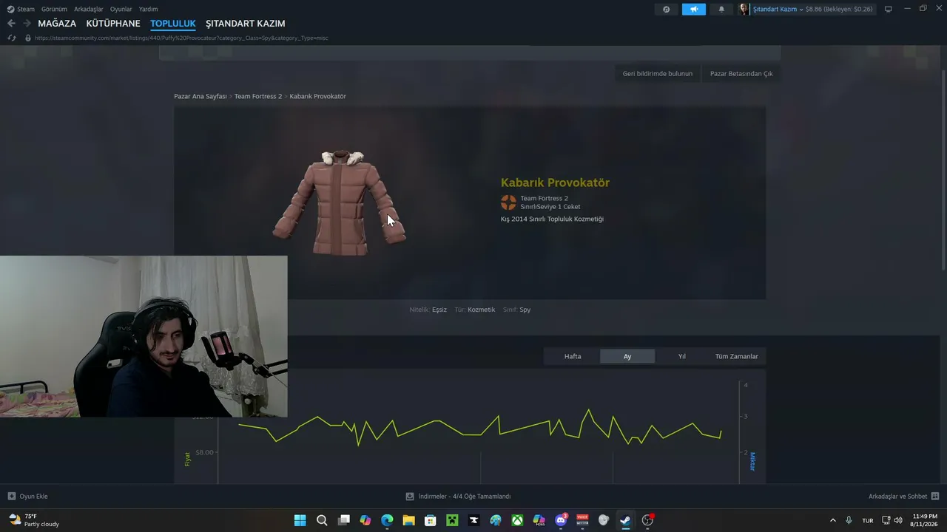Click Kabarık Provokatör breadcrumb link
Image resolution: width=947 pixels, height=532 pixels.
pos(318,97)
